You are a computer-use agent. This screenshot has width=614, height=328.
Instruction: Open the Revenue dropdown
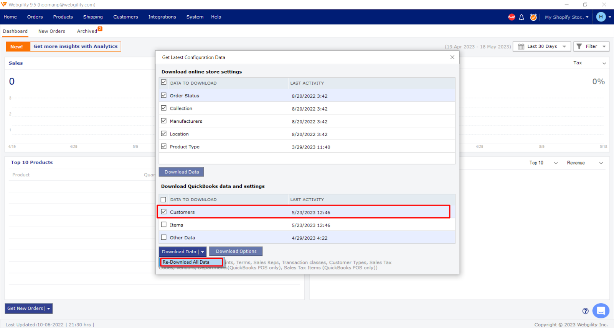(585, 163)
